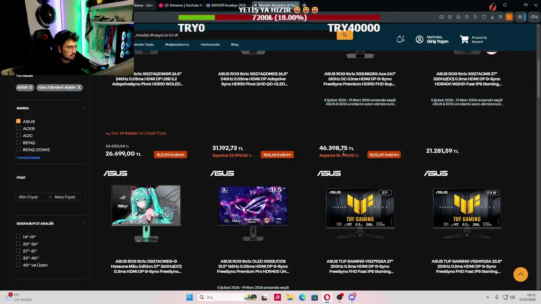Viewport: 541px width, 304px height.
Task: Check the 14"-19" screen size checkbox
Action: click(18, 236)
